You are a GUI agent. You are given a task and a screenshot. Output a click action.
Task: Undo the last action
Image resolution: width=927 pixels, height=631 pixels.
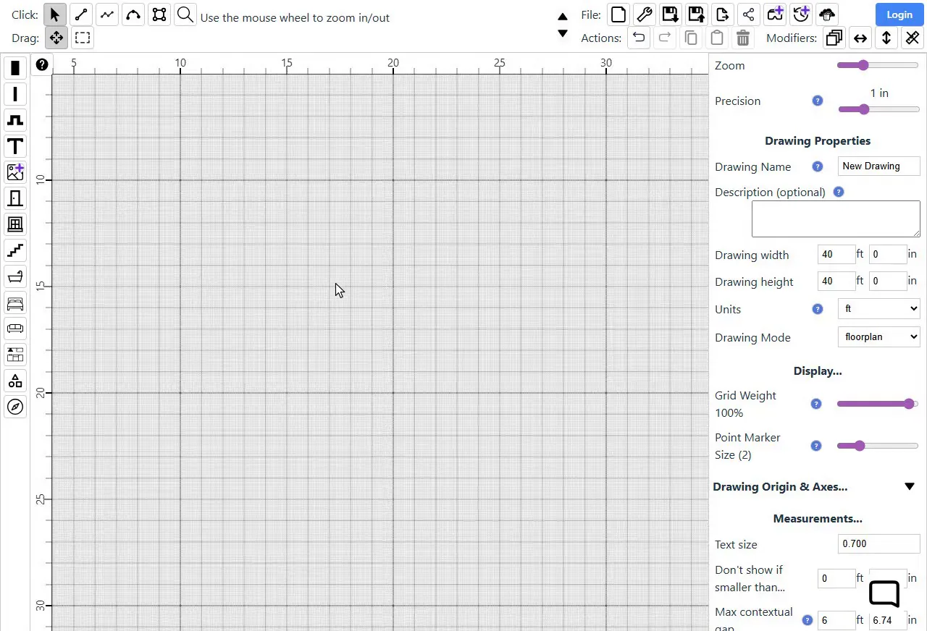click(x=639, y=38)
